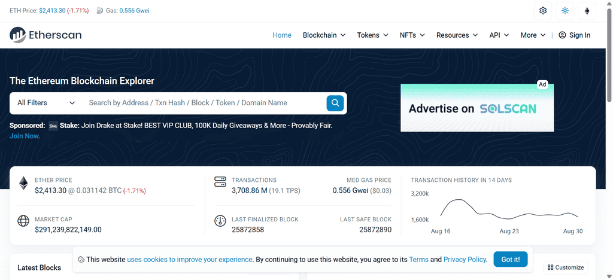Focus the address/txn hash search field

(204, 103)
